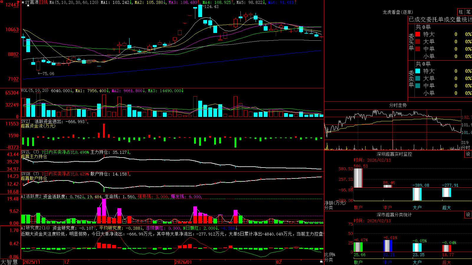Select the 日线 period label
This screenshot has width=472, height=265.
43,2
